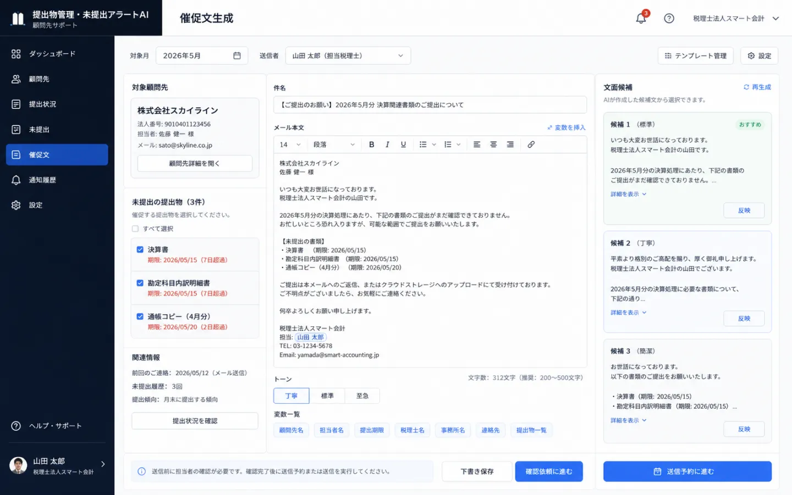Image resolution: width=792 pixels, height=495 pixels.
Task: Click 山田 太郎 profile avatar in sidebar
Action: pos(18,465)
